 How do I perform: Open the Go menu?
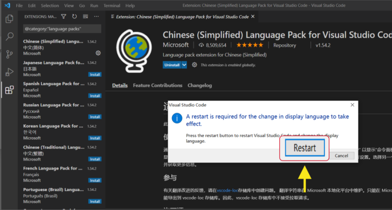(x=82, y=5)
